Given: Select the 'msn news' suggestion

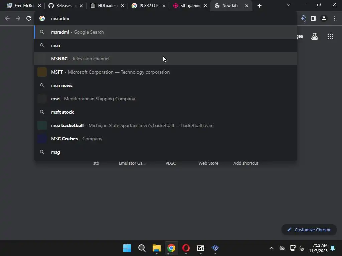Looking at the screenshot, I should pyautogui.click(x=166, y=85).
